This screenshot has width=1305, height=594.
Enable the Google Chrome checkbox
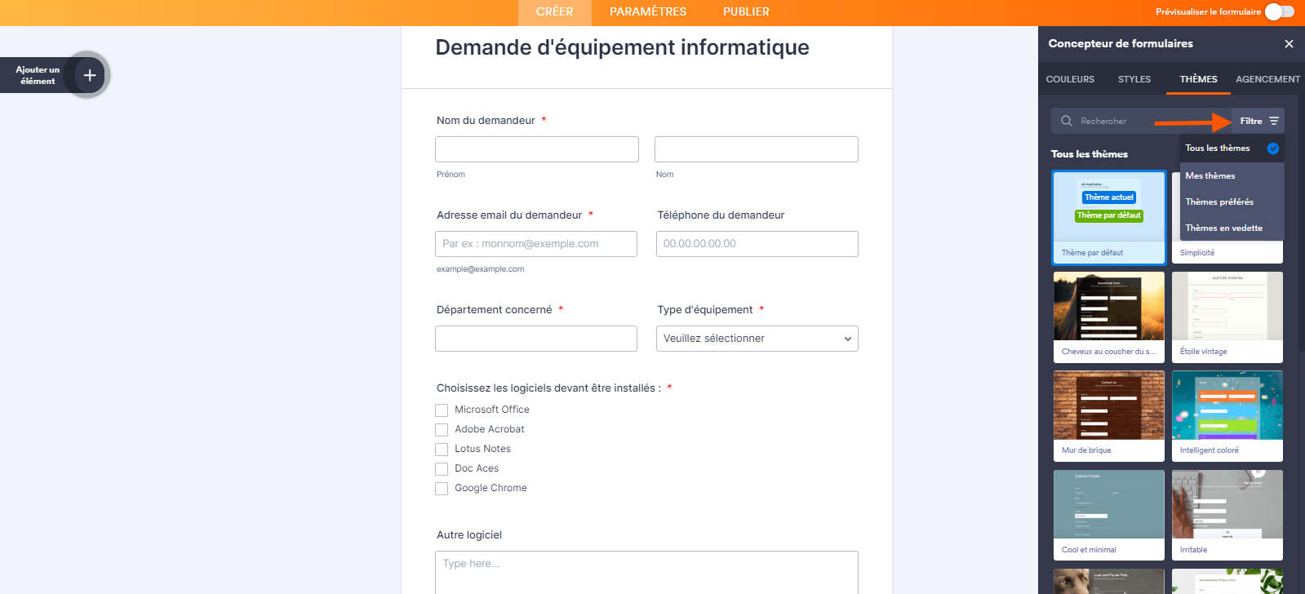pos(442,489)
